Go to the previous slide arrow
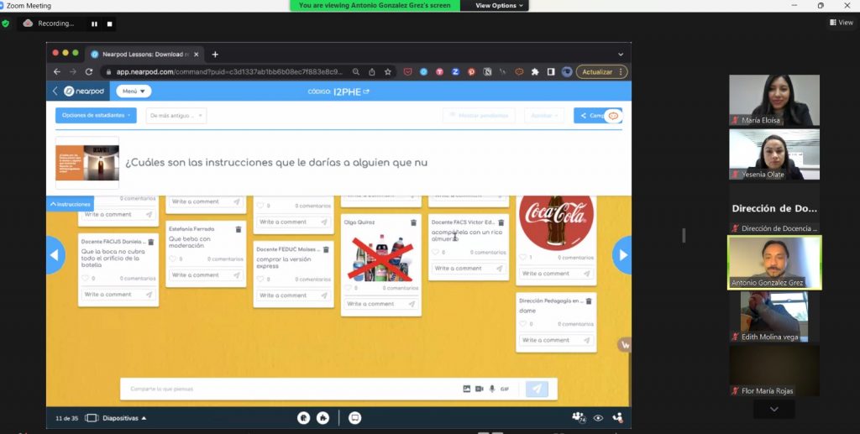 [55, 255]
